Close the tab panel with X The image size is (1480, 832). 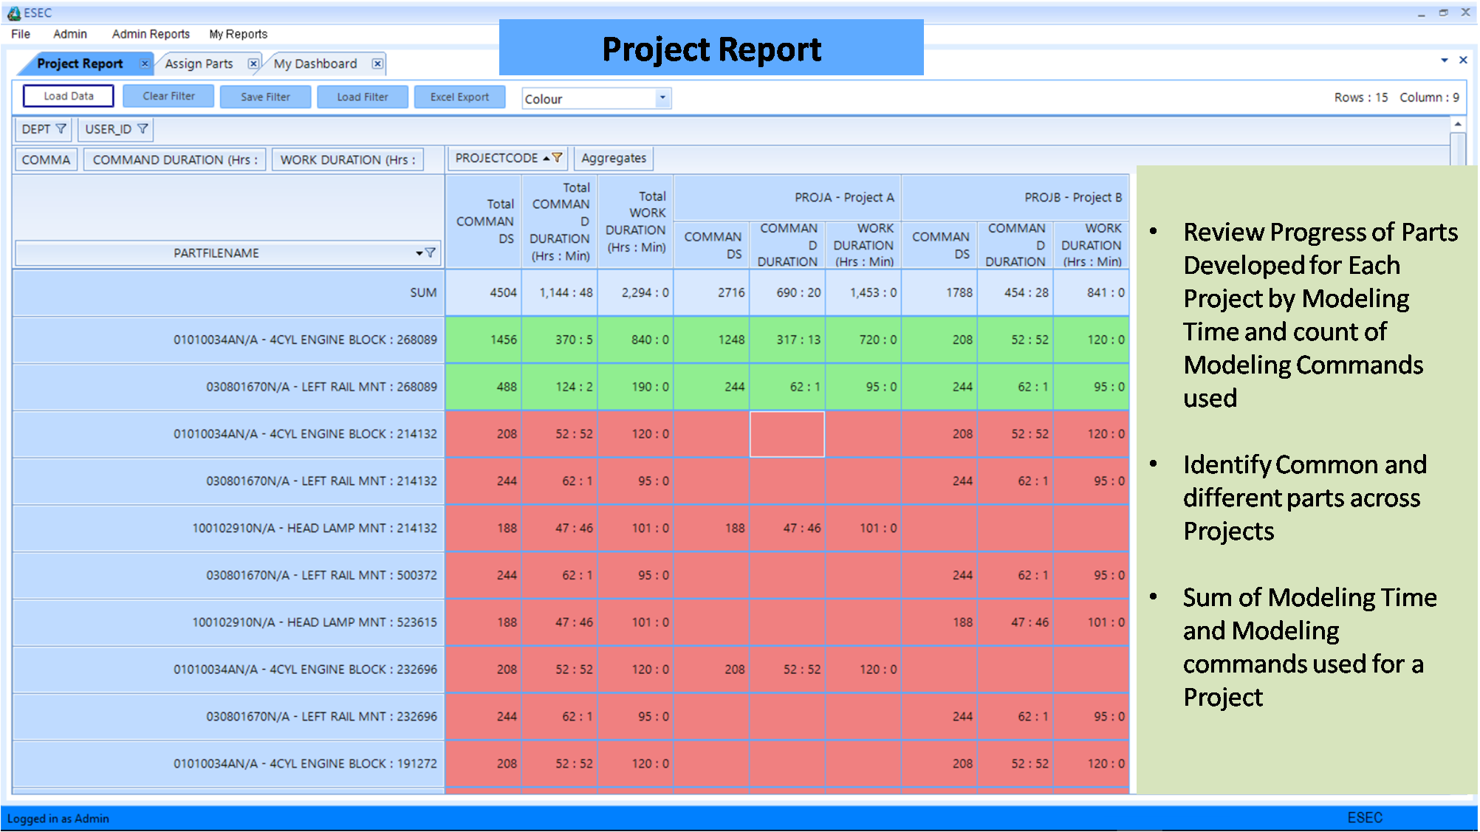[x=1463, y=60]
